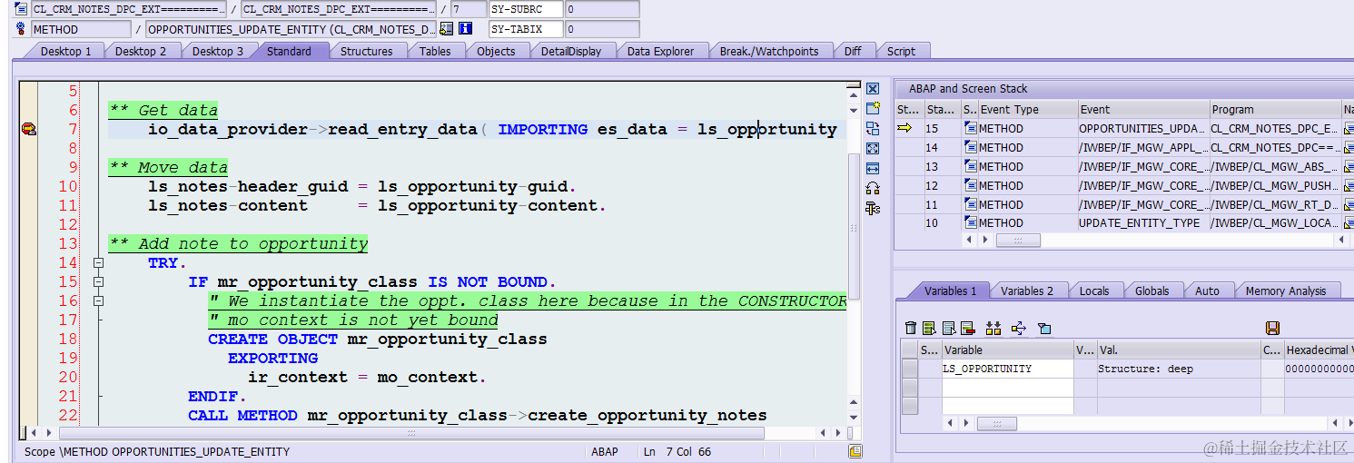This screenshot has height=463, width=1354.
Task: Open the DetailDisplay tab
Action: [571, 52]
